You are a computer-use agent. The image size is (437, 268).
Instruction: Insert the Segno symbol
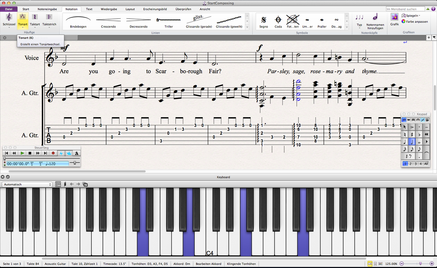pyautogui.click(x=264, y=21)
